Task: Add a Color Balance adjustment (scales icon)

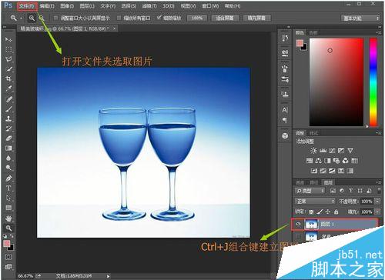Action: pyautogui.click(x=318, y=161)
